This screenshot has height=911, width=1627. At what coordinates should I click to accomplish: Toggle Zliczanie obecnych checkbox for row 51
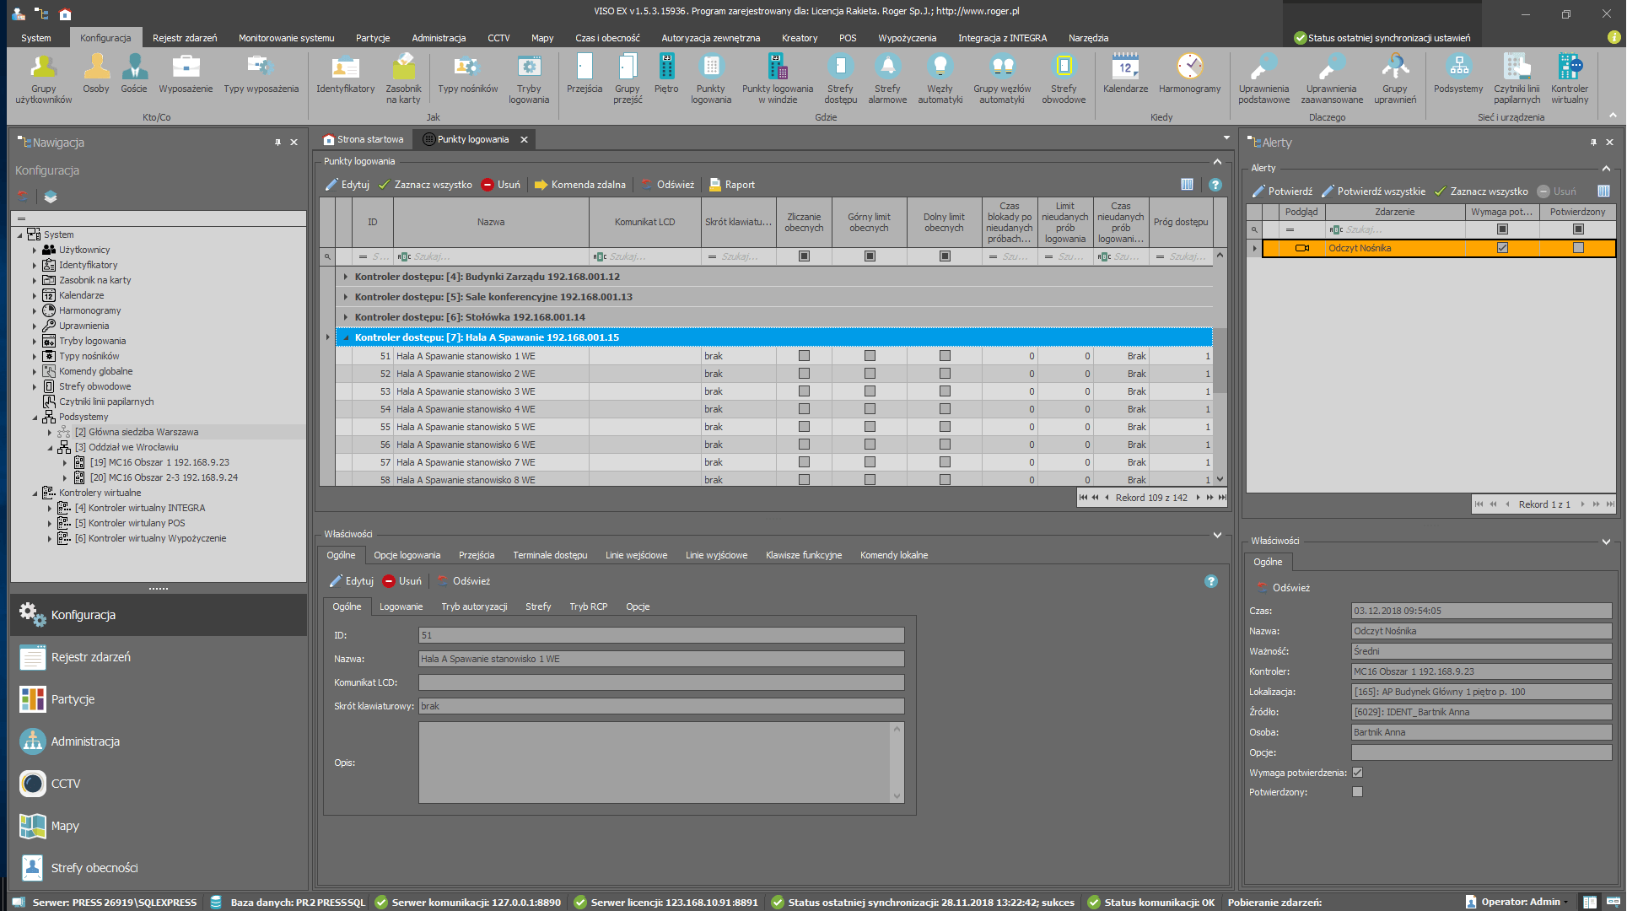click(x=804, y=356)
